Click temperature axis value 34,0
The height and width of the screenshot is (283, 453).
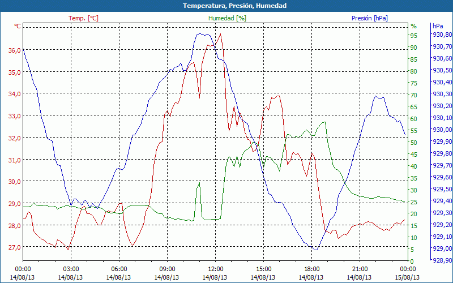click(14, 94)
